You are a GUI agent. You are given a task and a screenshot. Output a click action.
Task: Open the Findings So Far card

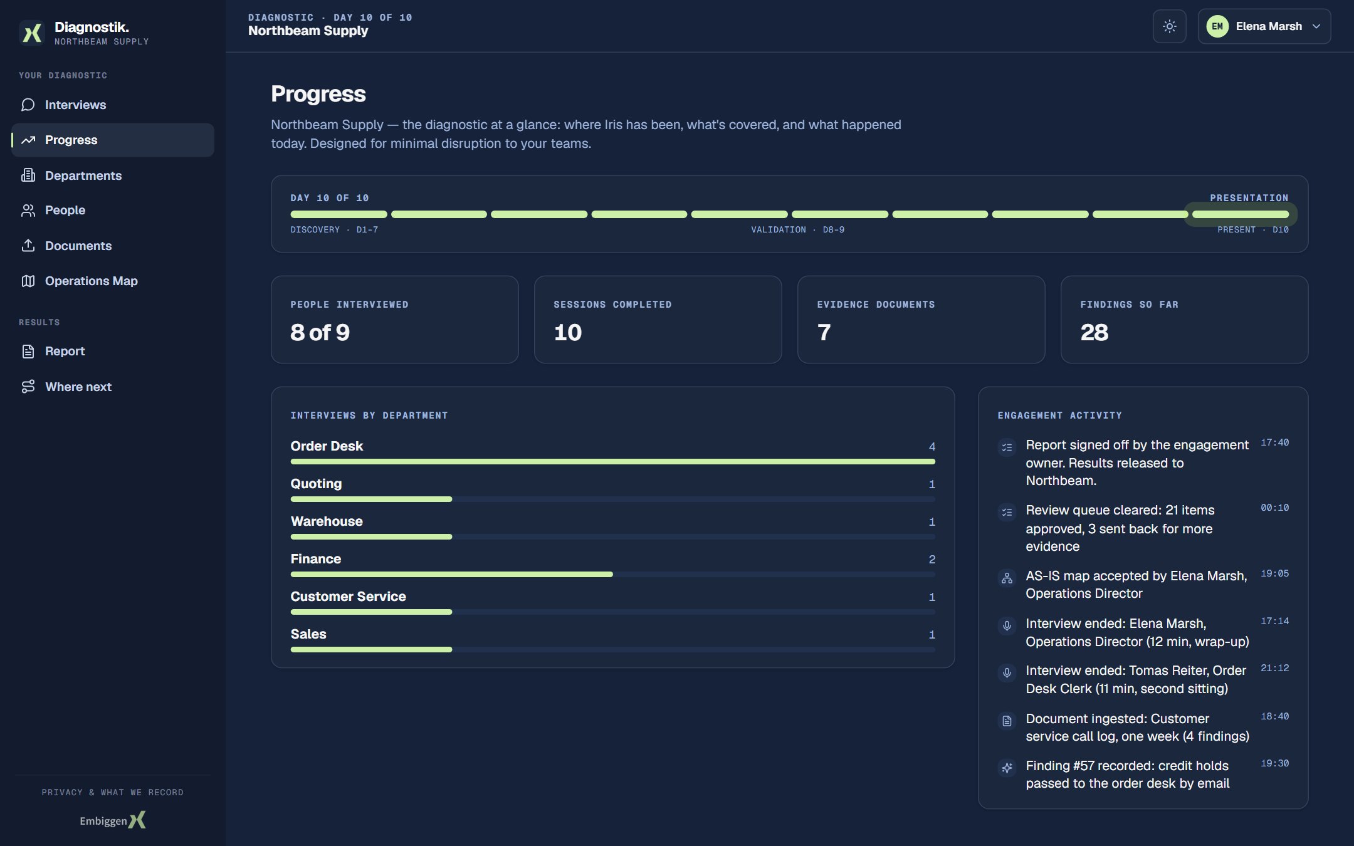pyautogui.click(x=1184, y=320)
